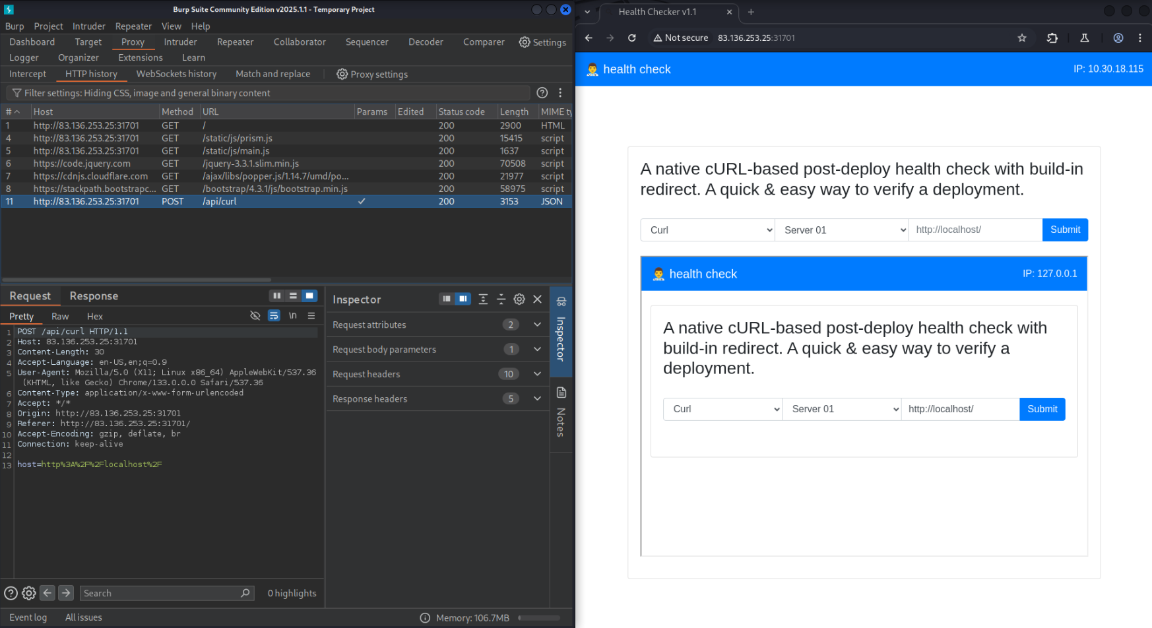
Task: Open message editor search settings gear
Action: (x=29, y=593)
